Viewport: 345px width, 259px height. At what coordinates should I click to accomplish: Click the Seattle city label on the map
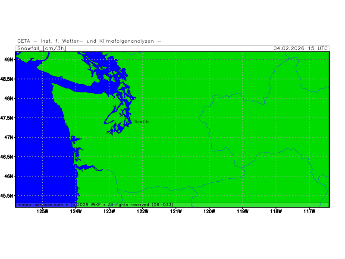pyautogui.click(x=142, y=122)
